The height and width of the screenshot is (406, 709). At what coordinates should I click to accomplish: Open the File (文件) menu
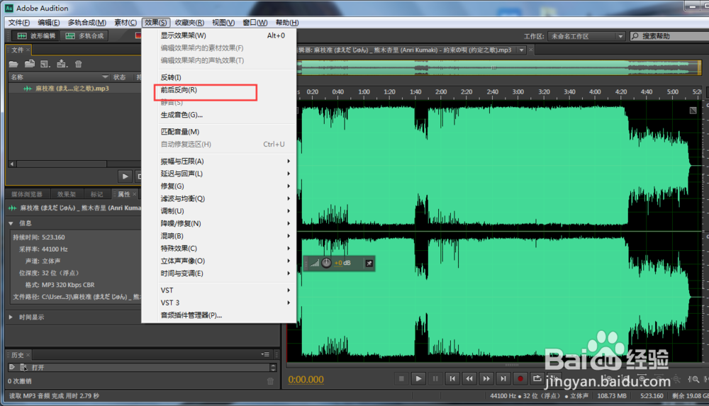19,23
